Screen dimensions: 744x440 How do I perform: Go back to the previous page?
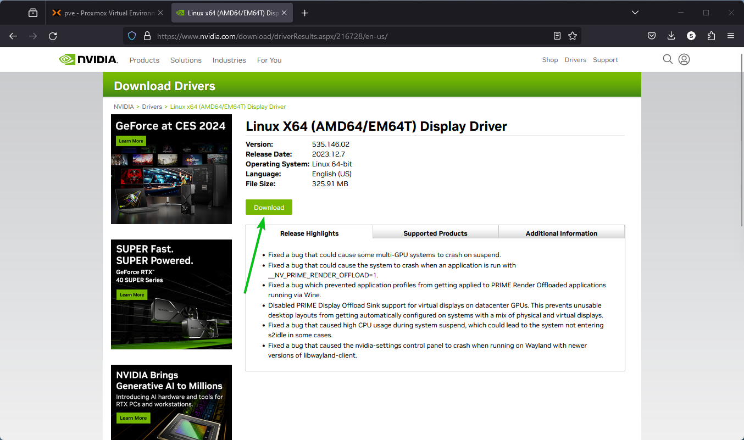(13, 36)
